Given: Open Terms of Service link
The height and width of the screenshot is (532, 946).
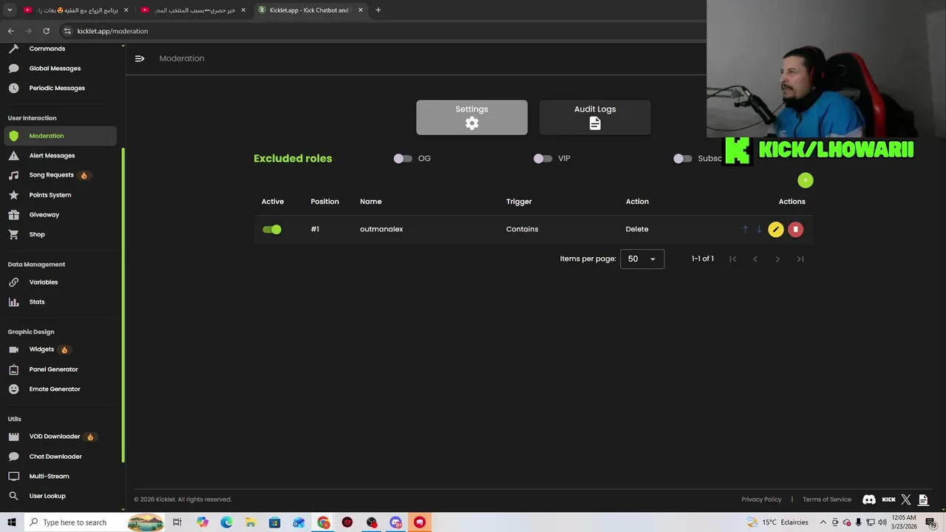Looking at the screenshot, I should click(x=827, y=499).
